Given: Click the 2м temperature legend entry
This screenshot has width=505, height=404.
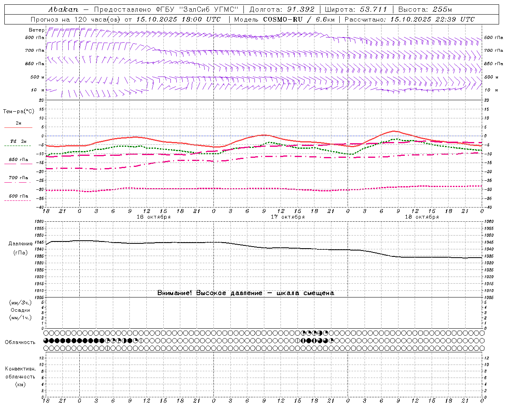Looking at the screenshot, I should click(19, 123).
